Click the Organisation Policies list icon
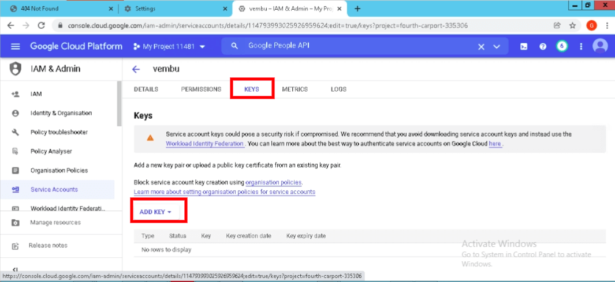 pos(16,170)
